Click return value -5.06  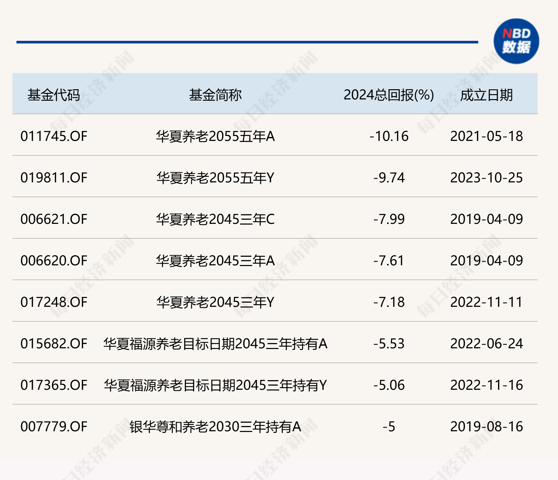[x=389, y=385]
